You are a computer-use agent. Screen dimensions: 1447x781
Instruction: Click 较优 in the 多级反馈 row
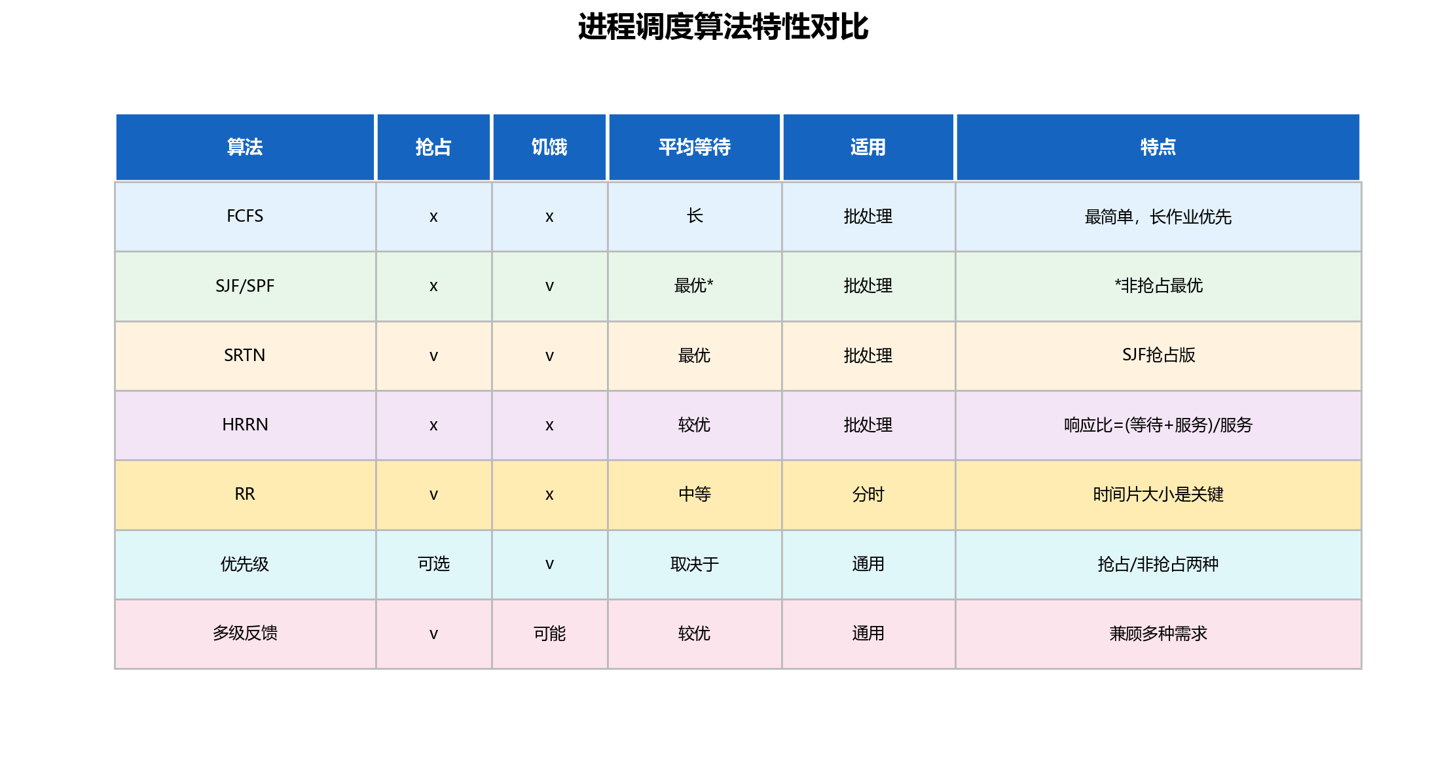tap(695, 634)
